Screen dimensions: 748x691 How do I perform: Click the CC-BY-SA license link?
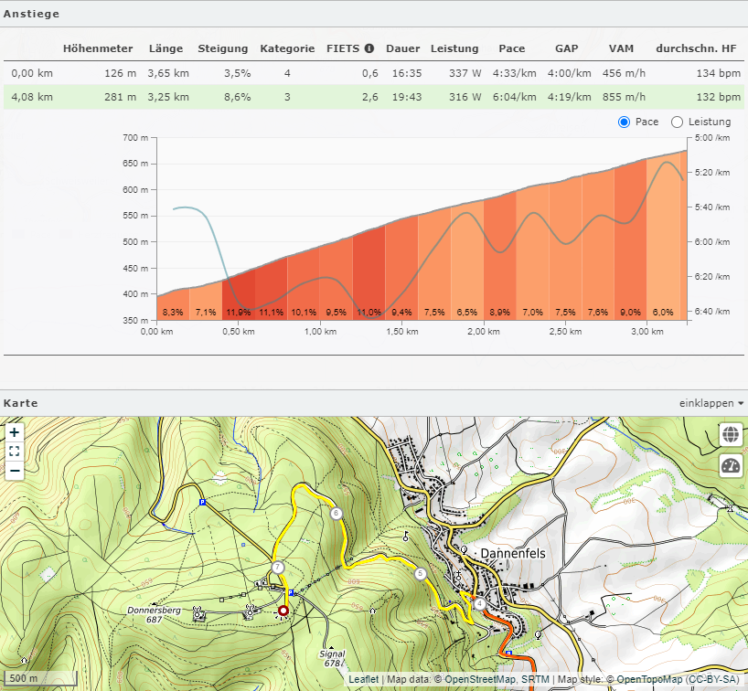tap(714, 680)
